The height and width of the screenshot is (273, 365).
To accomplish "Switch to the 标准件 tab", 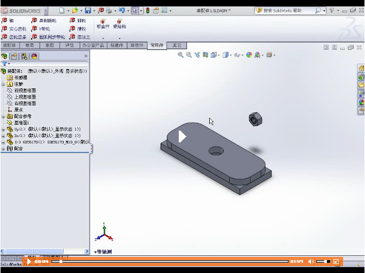I will click(117, 45).
